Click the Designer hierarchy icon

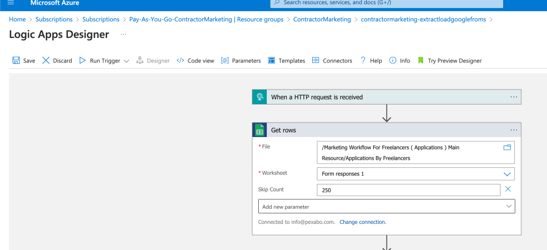click(x=140, y=60)
